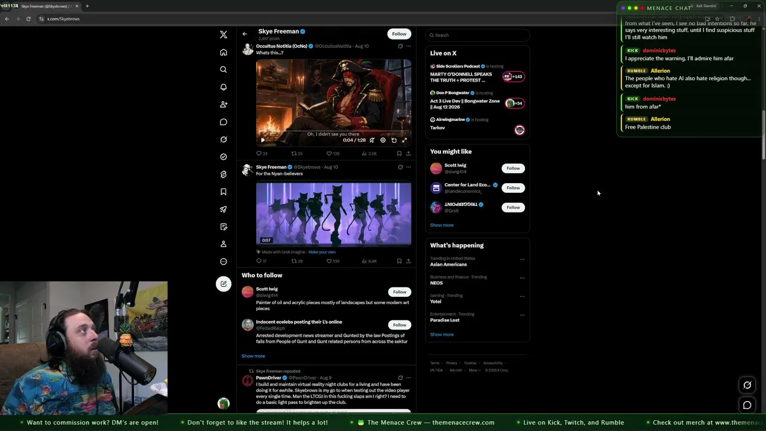
Task: Open the Privacy footer link
Action: point(452,363)
